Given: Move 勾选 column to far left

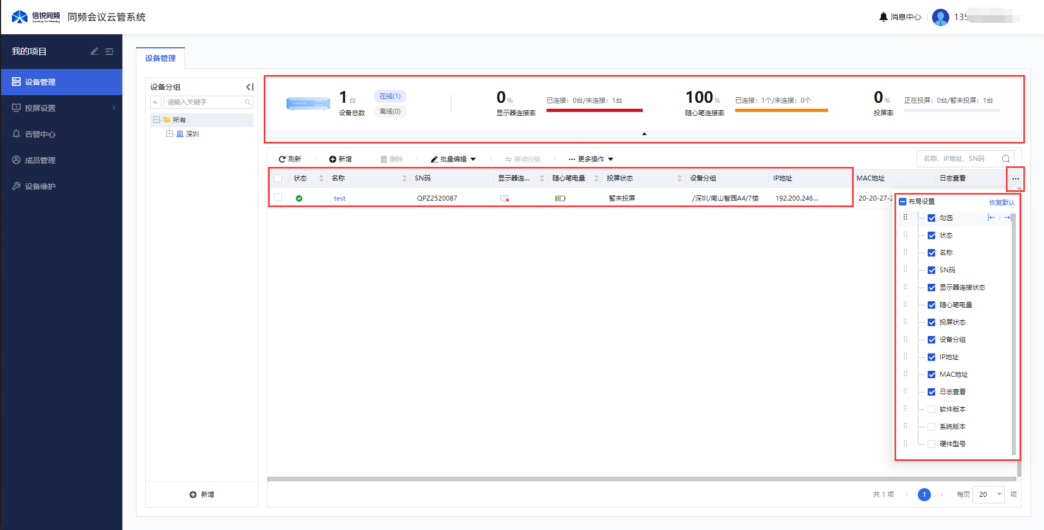Looking at the screenshot, I should tap(992, 217).
